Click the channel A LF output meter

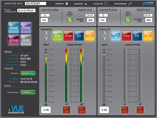(x=66, y=76)
